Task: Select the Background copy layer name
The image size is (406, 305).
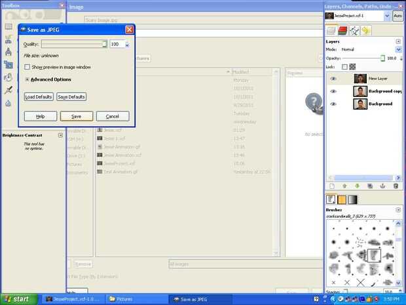Action: coord(385,91)
